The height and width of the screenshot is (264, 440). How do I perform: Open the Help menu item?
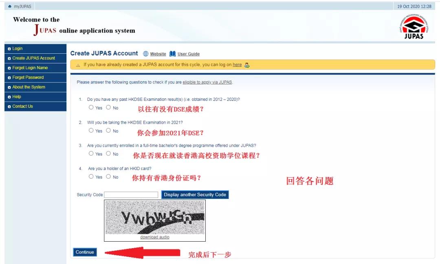point(35,97)
